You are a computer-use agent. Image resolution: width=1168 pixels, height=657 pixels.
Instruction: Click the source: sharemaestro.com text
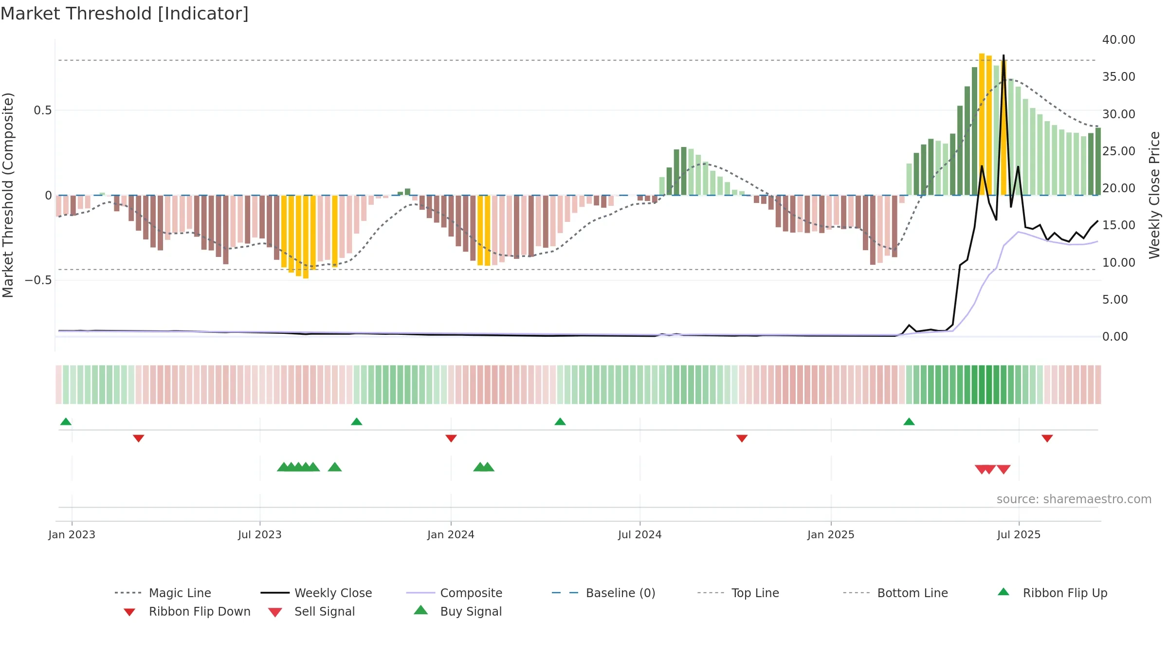pyautogui.click(x=1074, y=499)
